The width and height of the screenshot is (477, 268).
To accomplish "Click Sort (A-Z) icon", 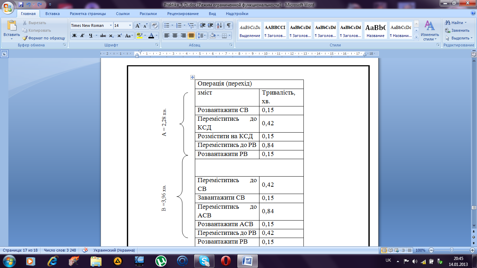I will point(220,25).
